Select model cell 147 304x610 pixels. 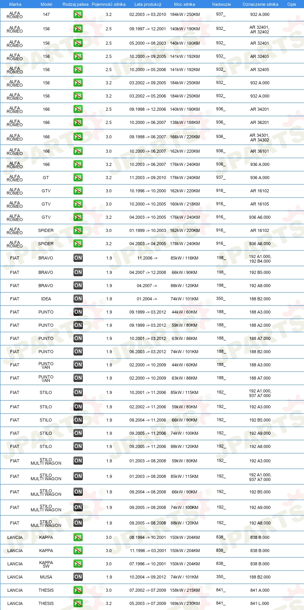46,14
